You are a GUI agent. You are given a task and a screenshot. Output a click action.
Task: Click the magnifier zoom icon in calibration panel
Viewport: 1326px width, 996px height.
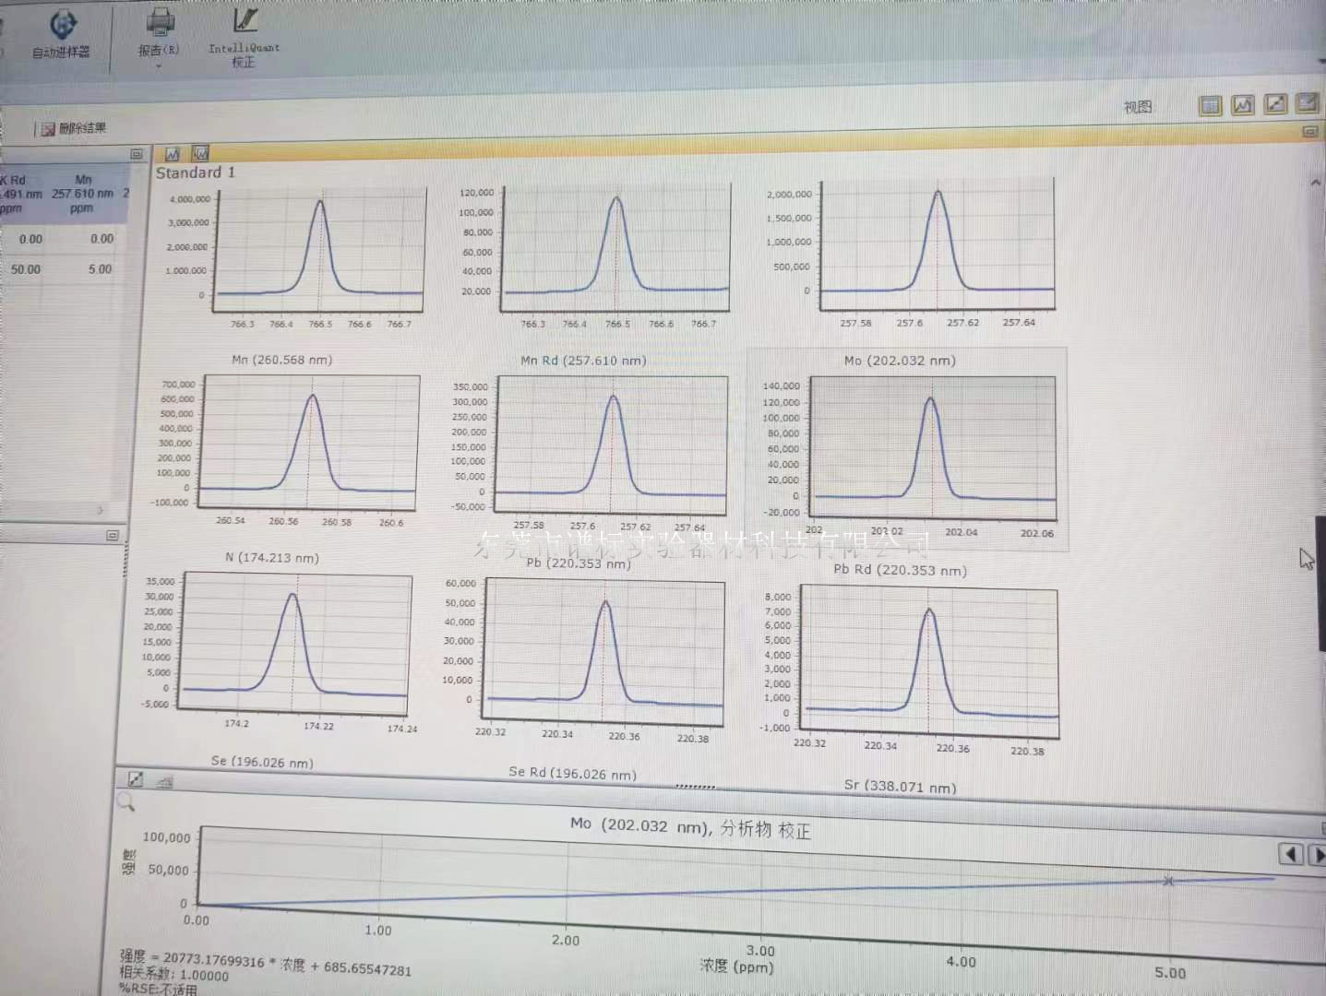pos(126,803)
